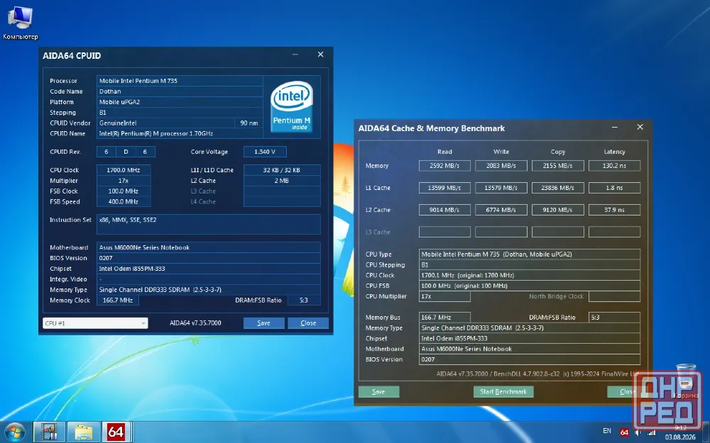710x443 pixels.
Task: Select L1 Cache Latency value 1.8 ns
Action: (614, 188)
